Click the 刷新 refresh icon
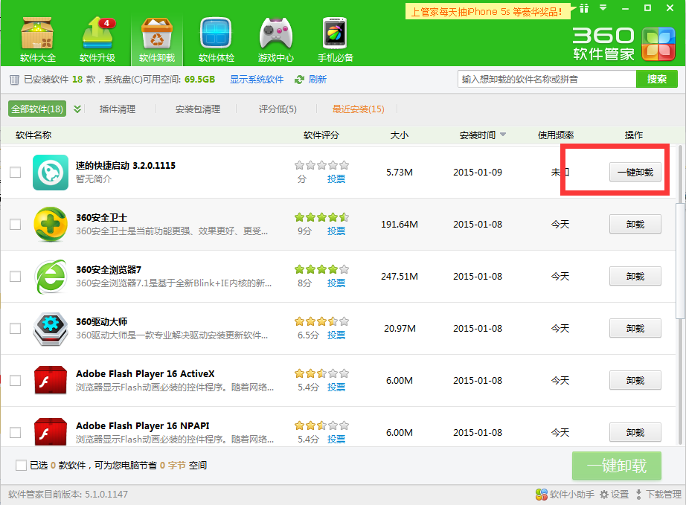686x505 pixels. pyautogui.click(x=300, y=80)
